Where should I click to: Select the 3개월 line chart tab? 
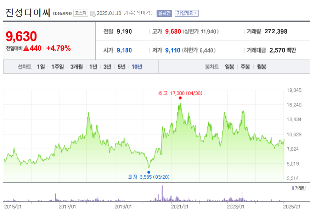pyautogui.click(x=77, y=67)
